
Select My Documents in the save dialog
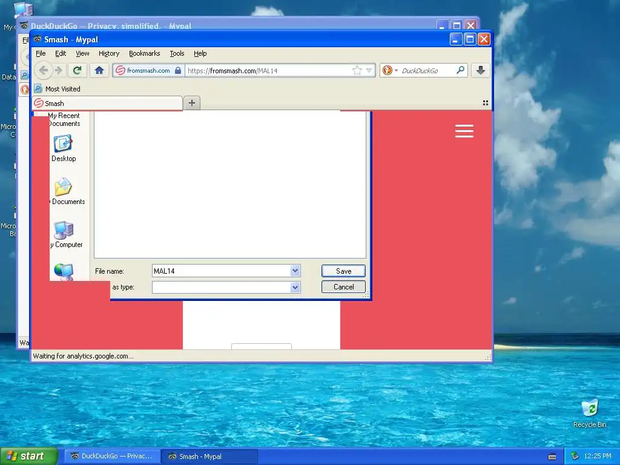tap(68, 191)
